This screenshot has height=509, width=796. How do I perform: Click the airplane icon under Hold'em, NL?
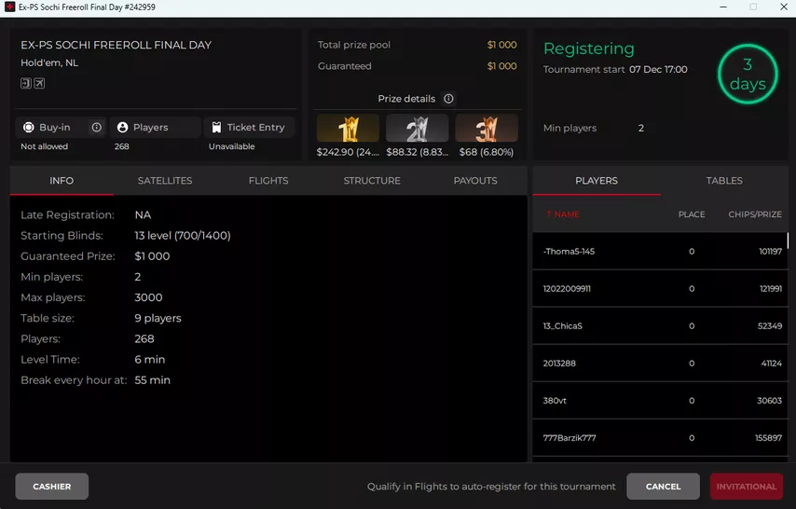40,84
